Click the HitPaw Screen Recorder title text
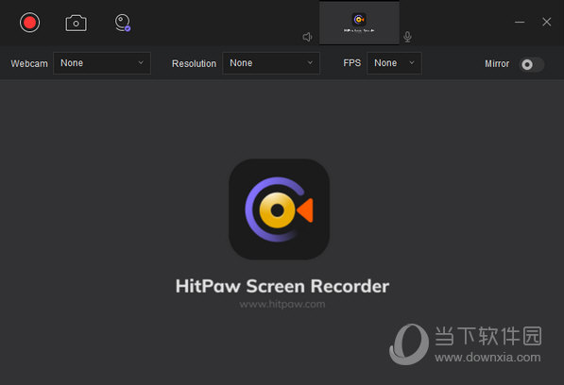Image resolution: width=564 pixels, height=385 pixels. tap(282, 286)
